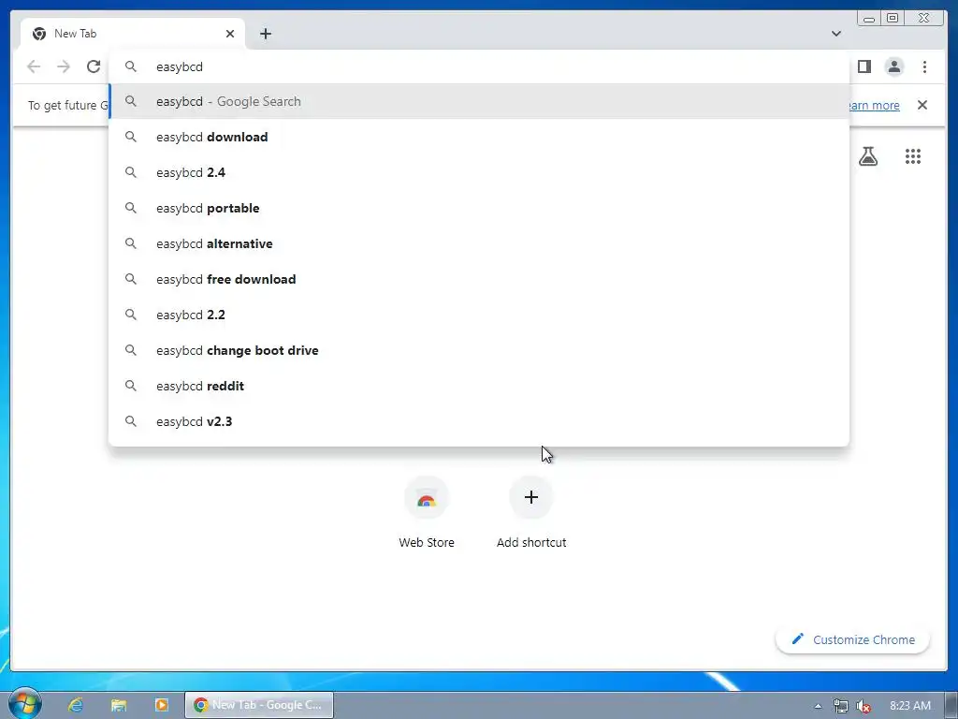Reload the page with the refresh icon
The image size is (958, 719).
coord(94,66)
